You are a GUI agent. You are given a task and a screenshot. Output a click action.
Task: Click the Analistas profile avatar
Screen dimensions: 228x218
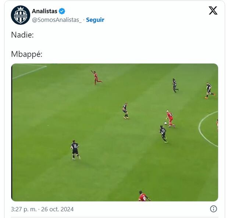click(21, 15)
